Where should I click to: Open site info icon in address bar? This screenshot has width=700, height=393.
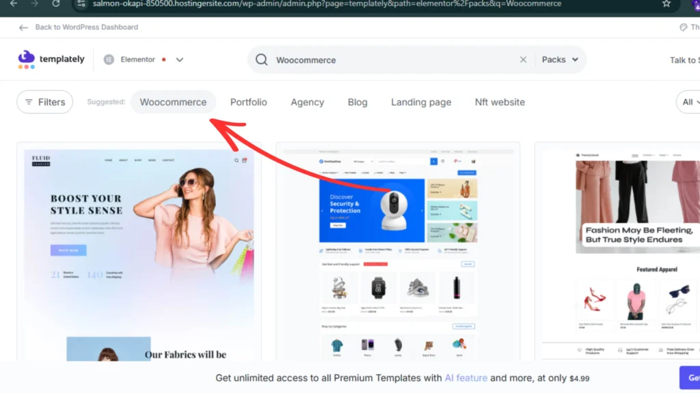[81, 4]
